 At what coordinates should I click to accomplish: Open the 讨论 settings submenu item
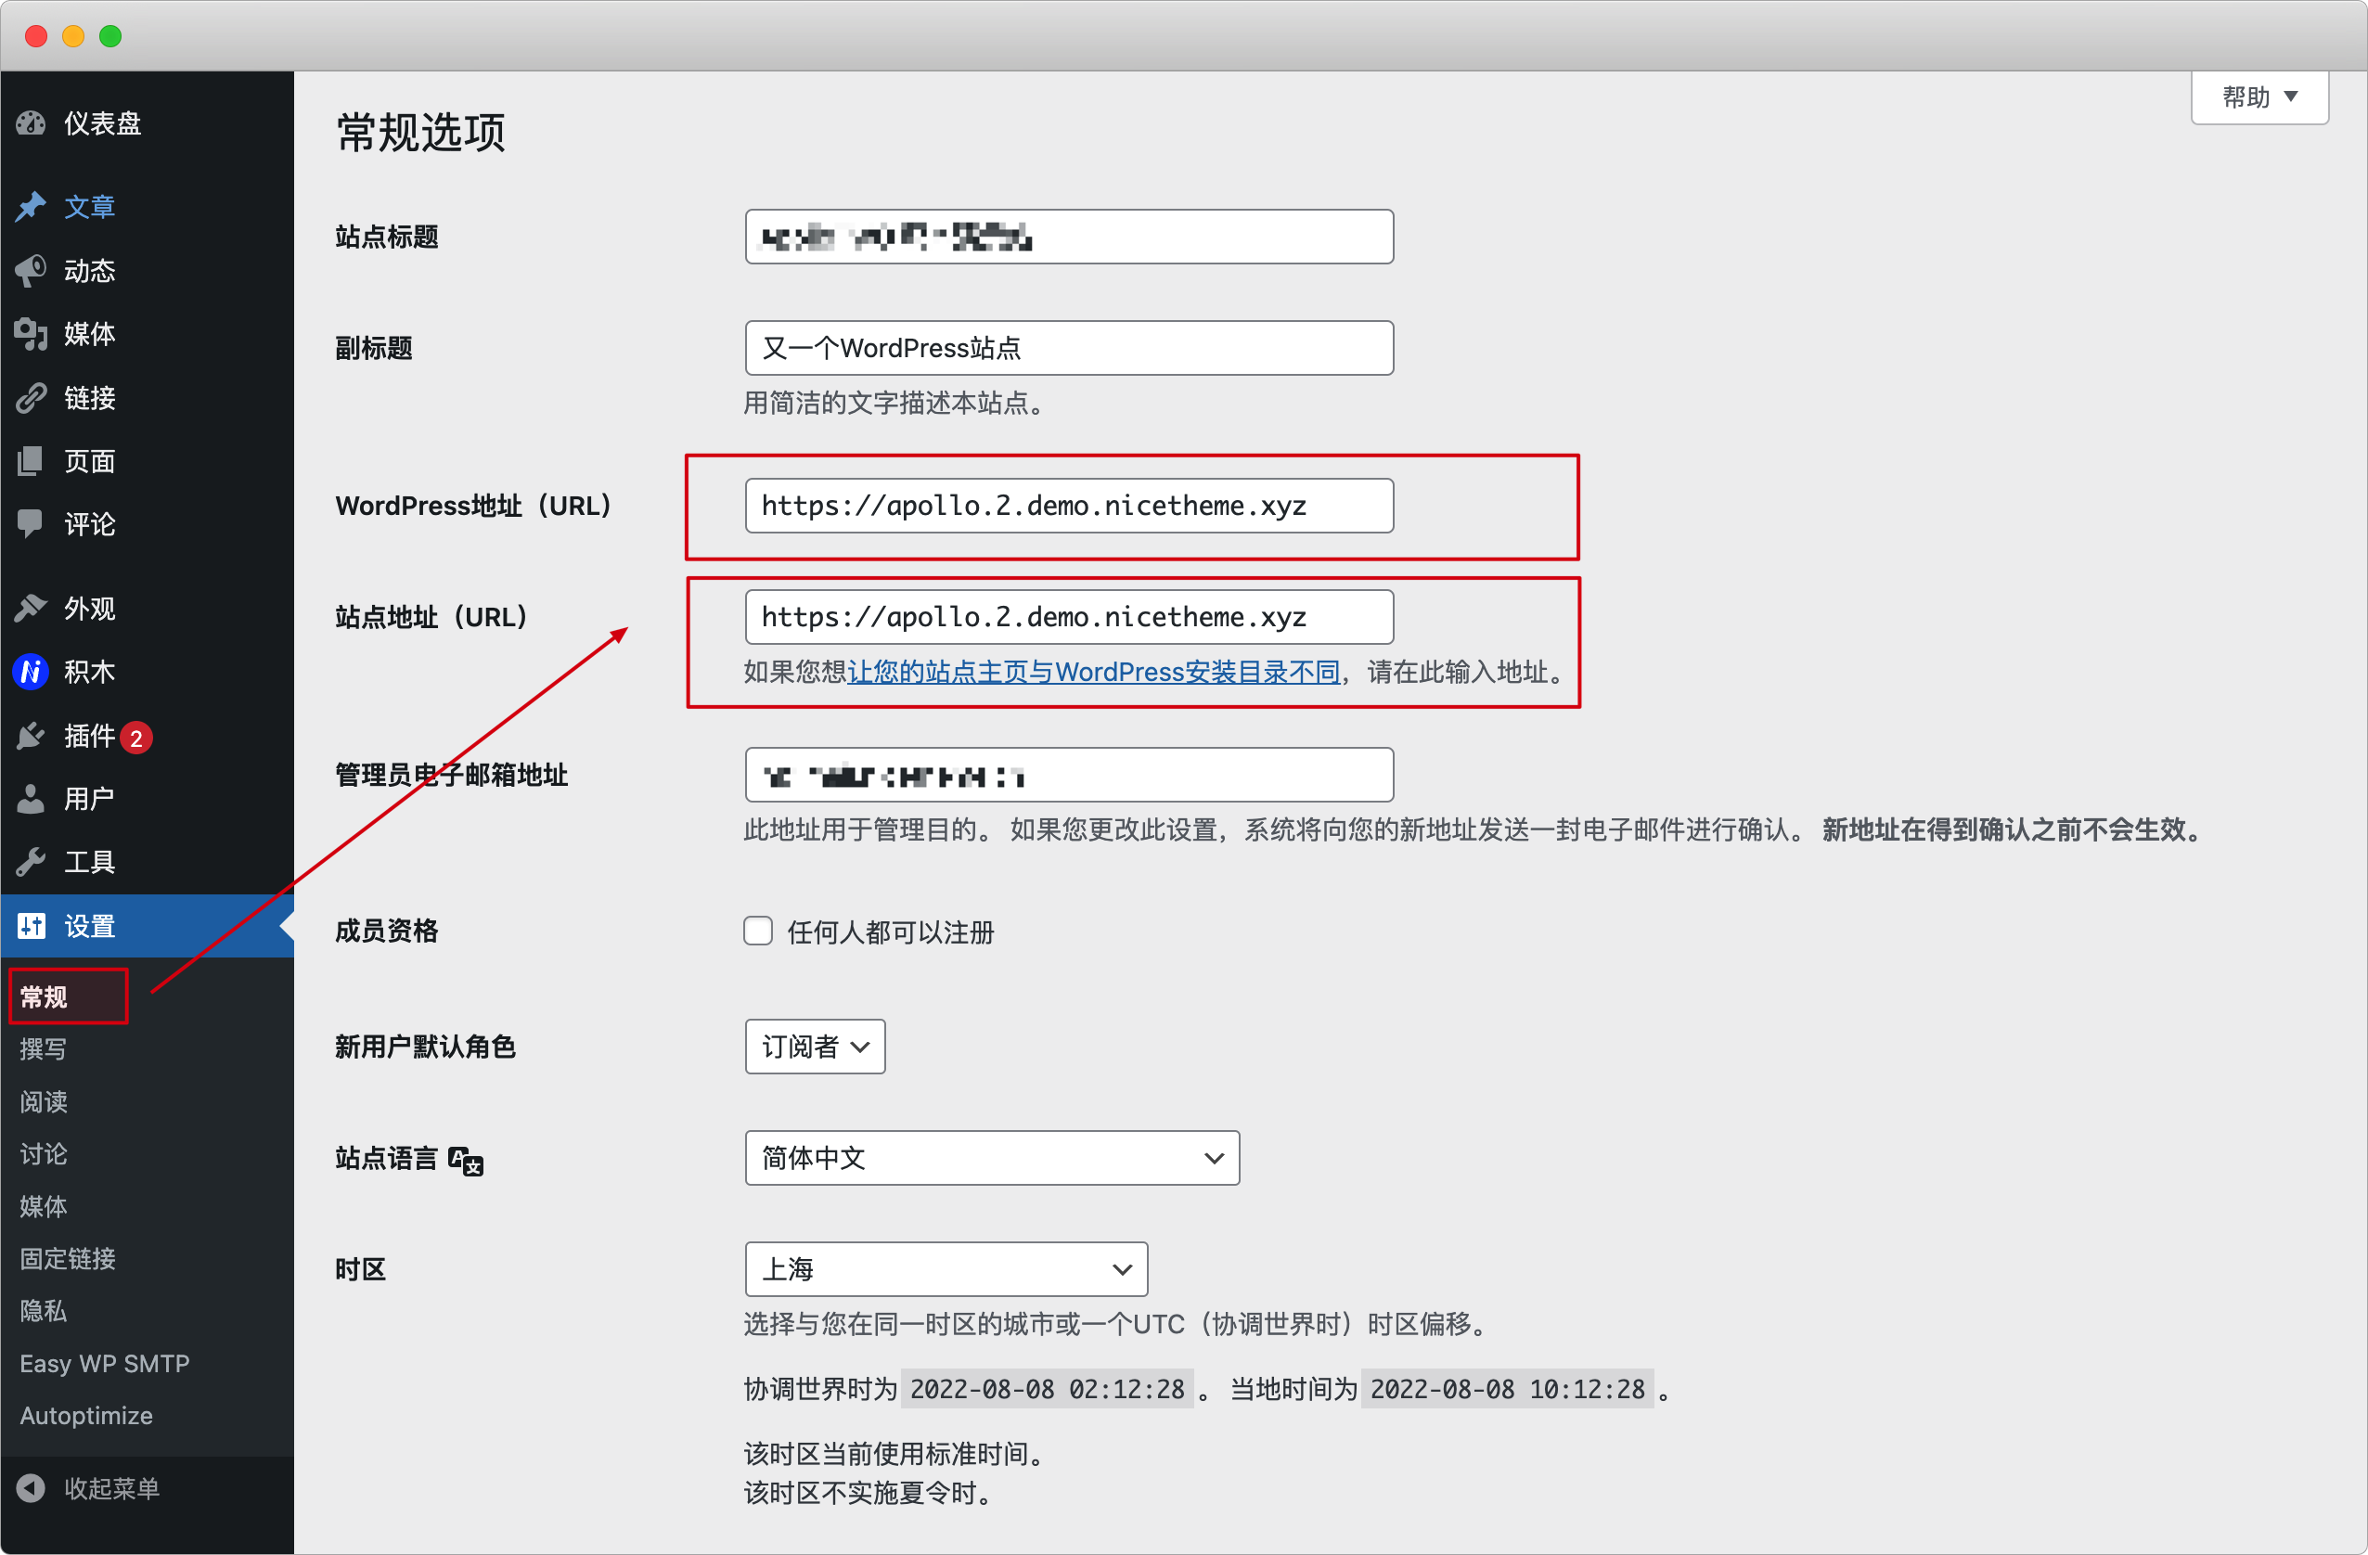[44, 1154]
